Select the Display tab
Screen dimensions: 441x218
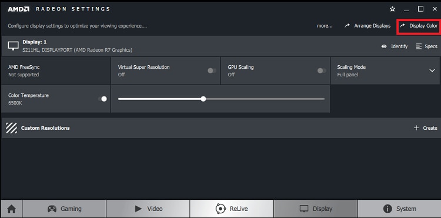(315, 209)
